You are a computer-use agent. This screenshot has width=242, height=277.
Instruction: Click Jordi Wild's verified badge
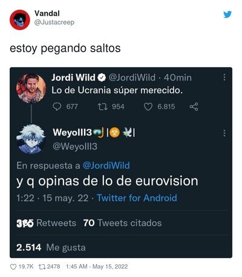[x=102, y=78]
